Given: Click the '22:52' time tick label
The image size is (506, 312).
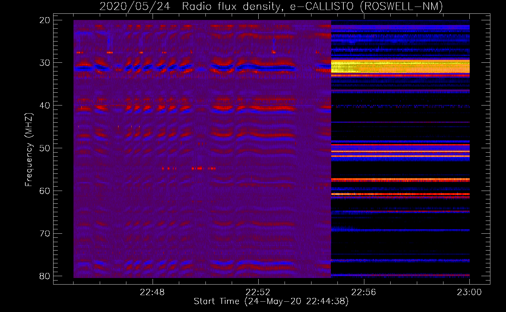Looking at the screenshot, I should pos(258,292).
